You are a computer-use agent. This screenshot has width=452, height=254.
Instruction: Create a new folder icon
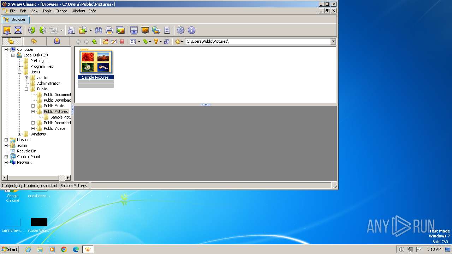click(x=105, y=42)
